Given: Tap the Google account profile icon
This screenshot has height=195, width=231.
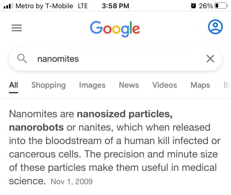Looking at the screenshot, I should pyautogui.click(x=215, y=27).
